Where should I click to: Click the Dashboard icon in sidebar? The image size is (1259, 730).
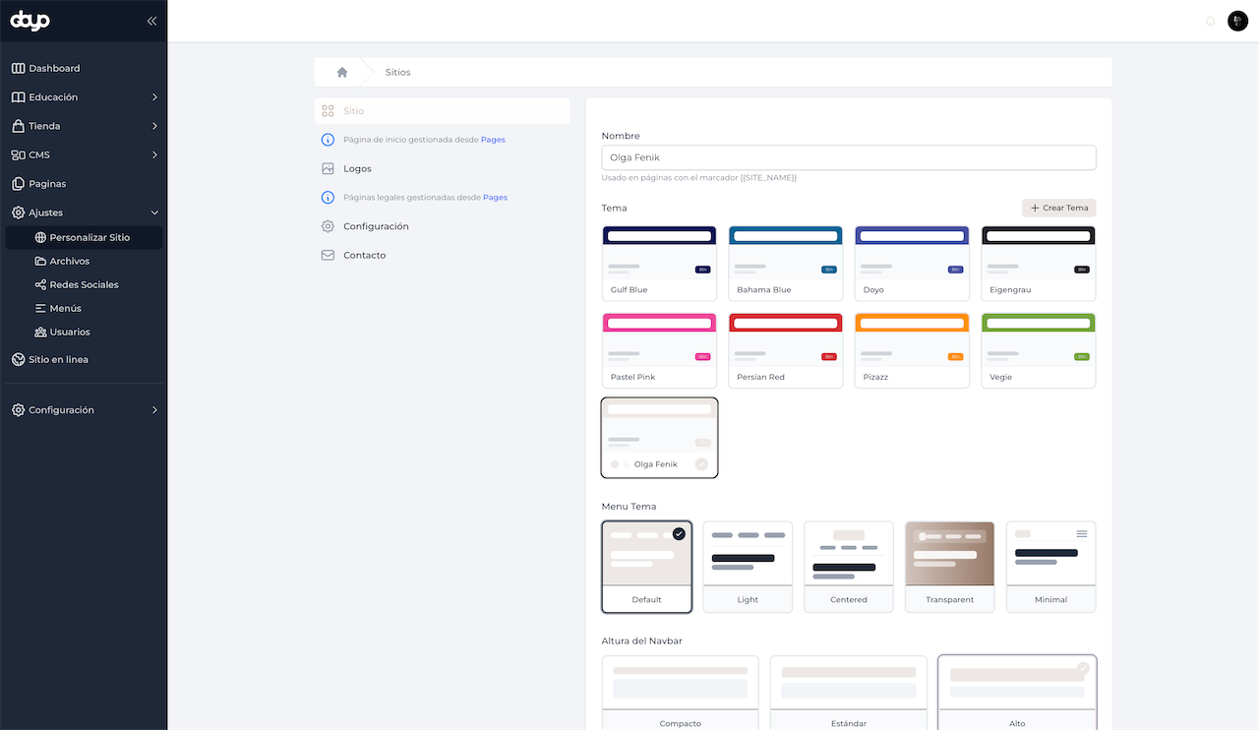tap(18, 69)
